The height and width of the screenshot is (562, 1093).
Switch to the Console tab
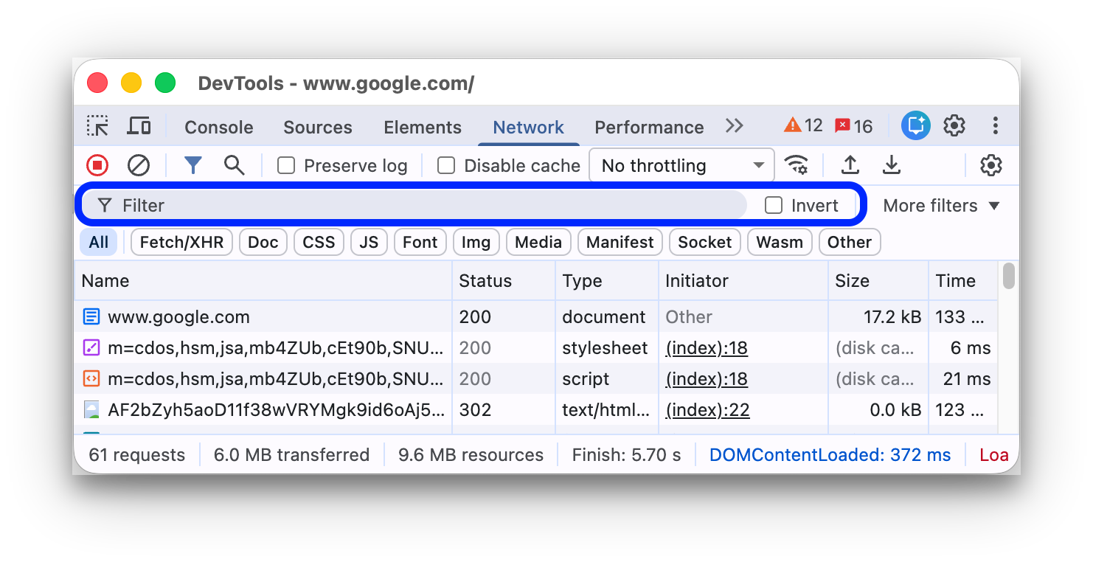coord(219,128)
